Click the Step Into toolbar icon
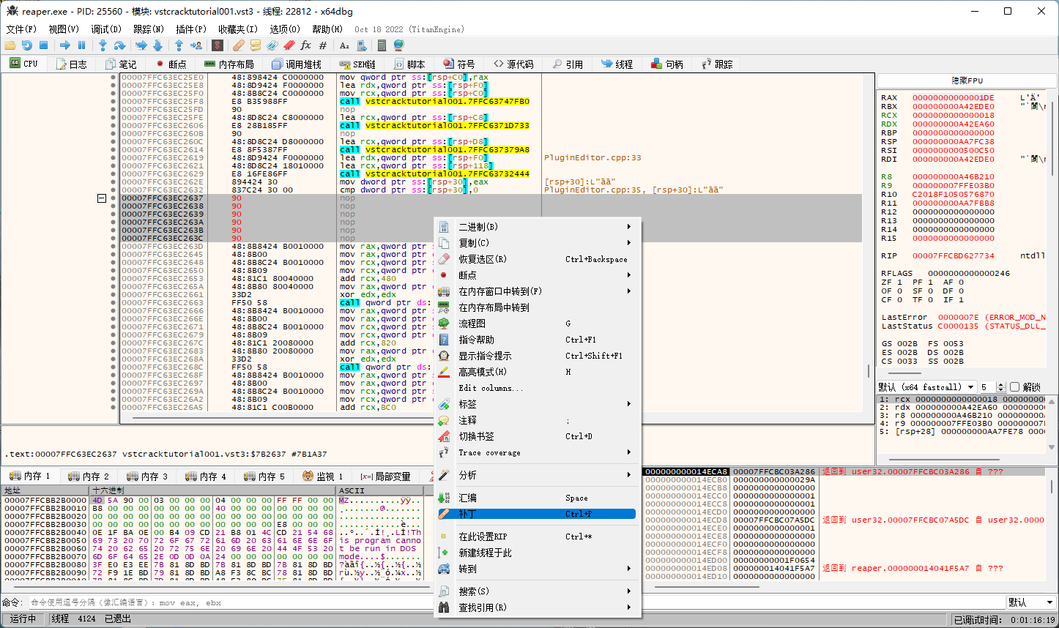This screenshot has height=628, width=1059. 103,45
